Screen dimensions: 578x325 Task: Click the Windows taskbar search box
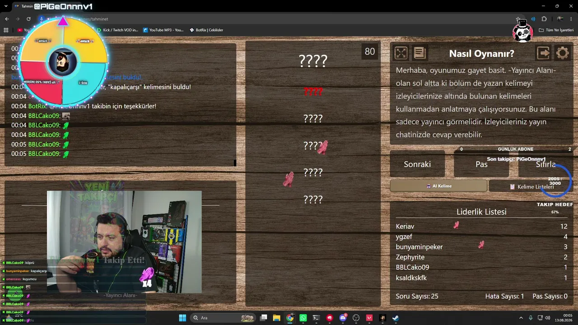tap(223, 318)
